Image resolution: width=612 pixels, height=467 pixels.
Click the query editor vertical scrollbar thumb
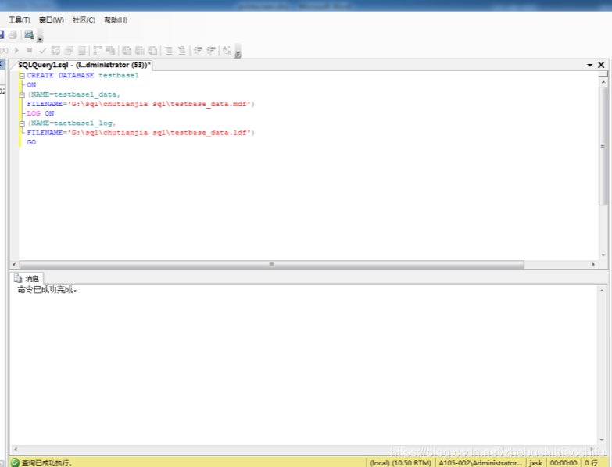point(603,146)
